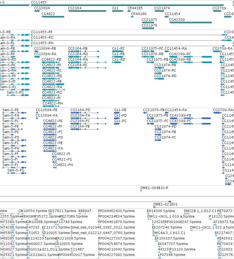Select the DME1-021E01 clone label
This screenshot has width=234, height=259.
tap(165, 204)
